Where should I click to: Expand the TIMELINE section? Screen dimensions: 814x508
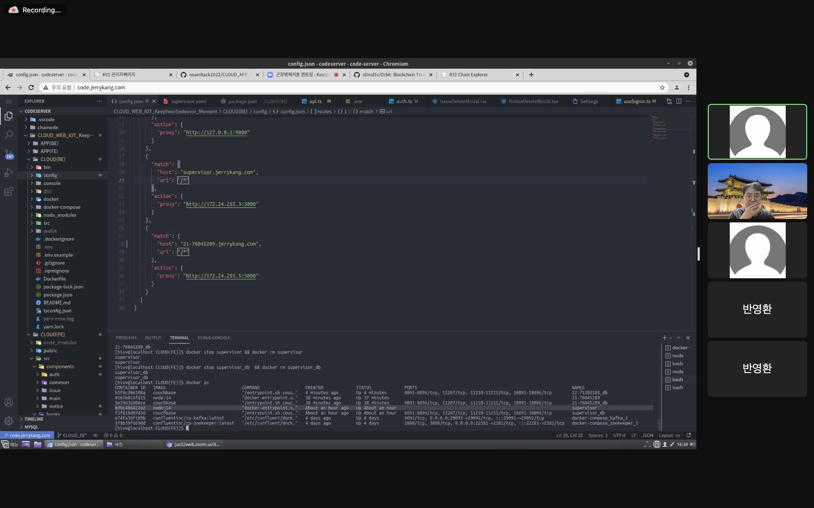(34, 419)
